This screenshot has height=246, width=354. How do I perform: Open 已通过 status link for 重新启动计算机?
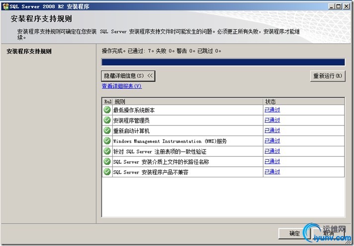pos(272,130)
